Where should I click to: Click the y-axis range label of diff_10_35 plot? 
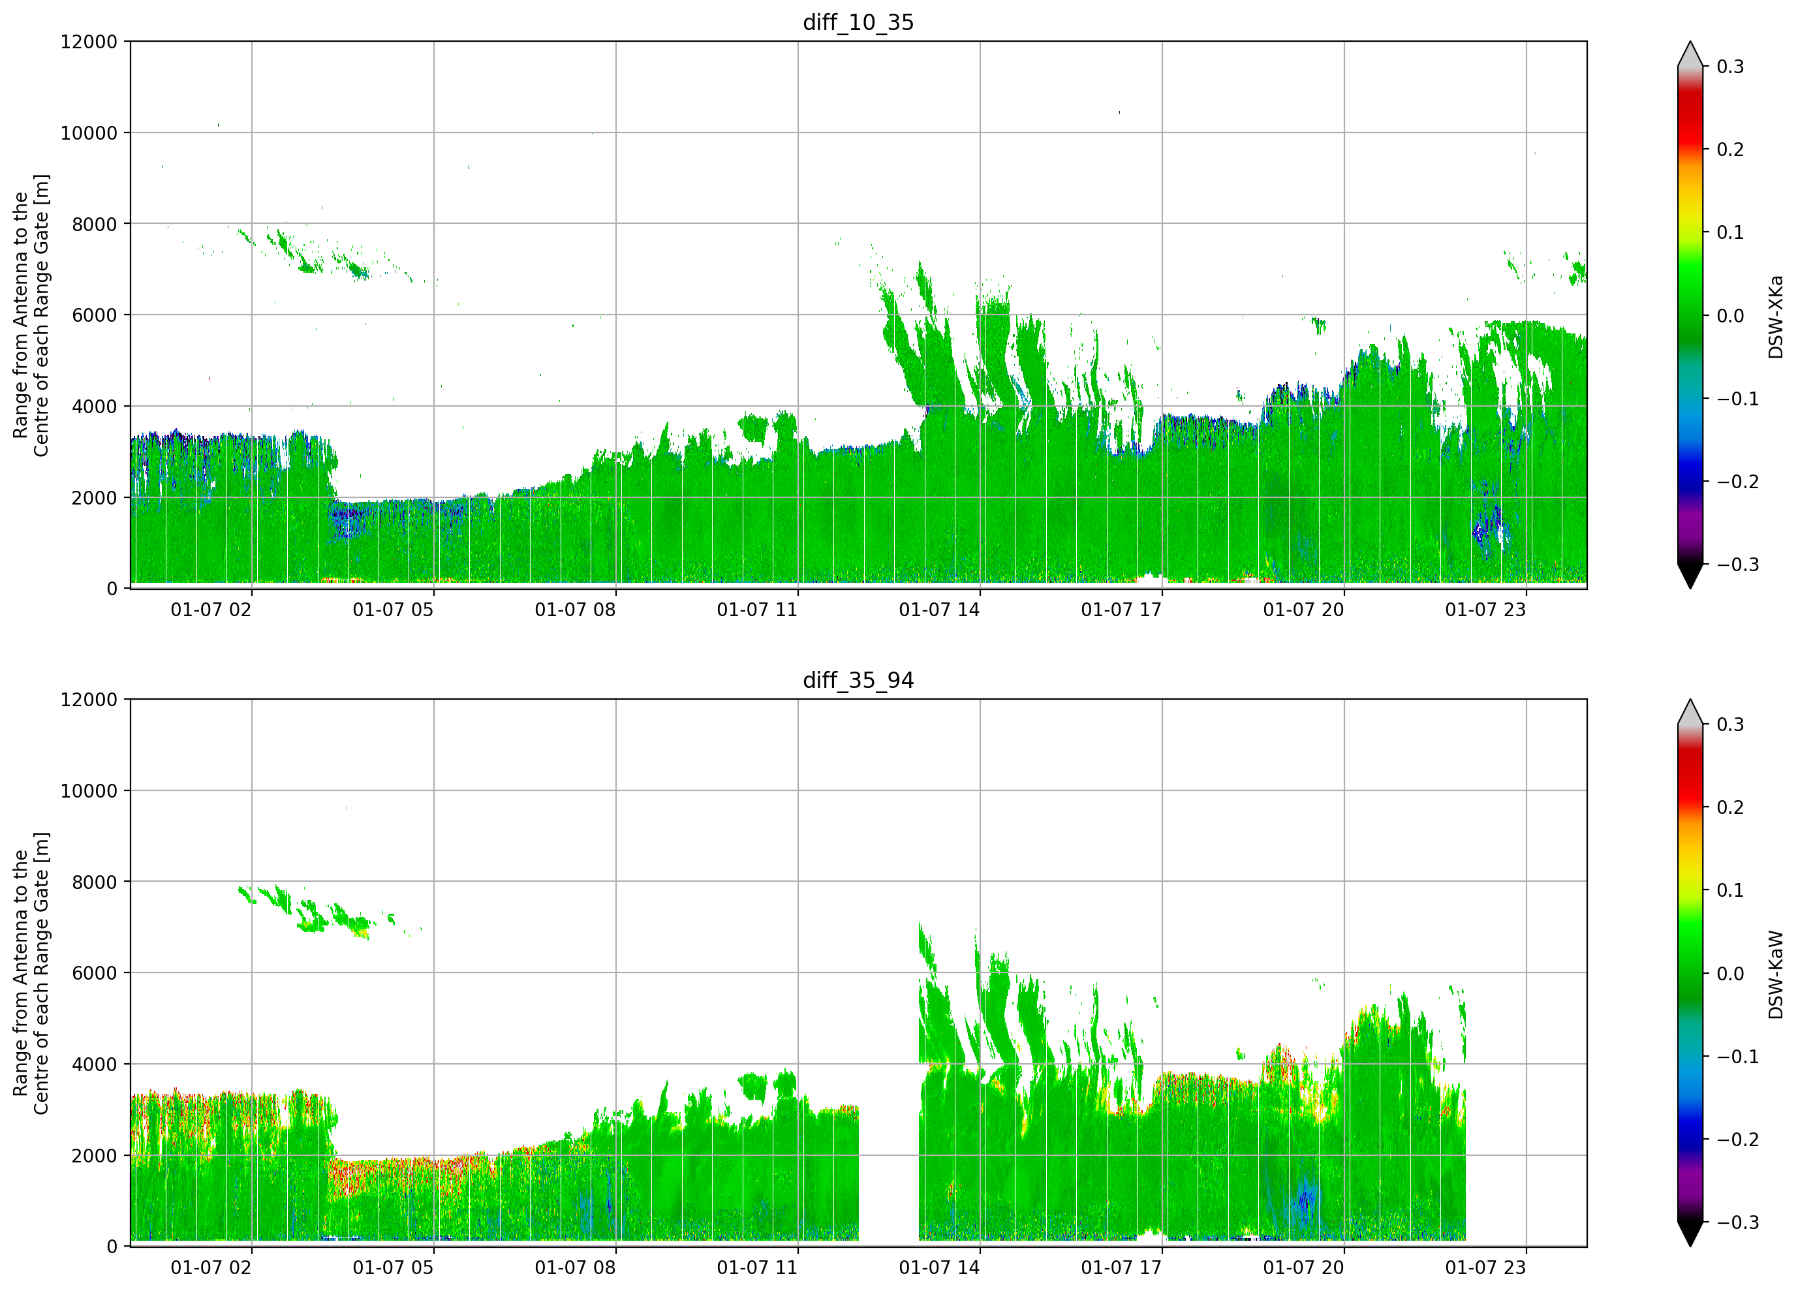coord(31,316)
